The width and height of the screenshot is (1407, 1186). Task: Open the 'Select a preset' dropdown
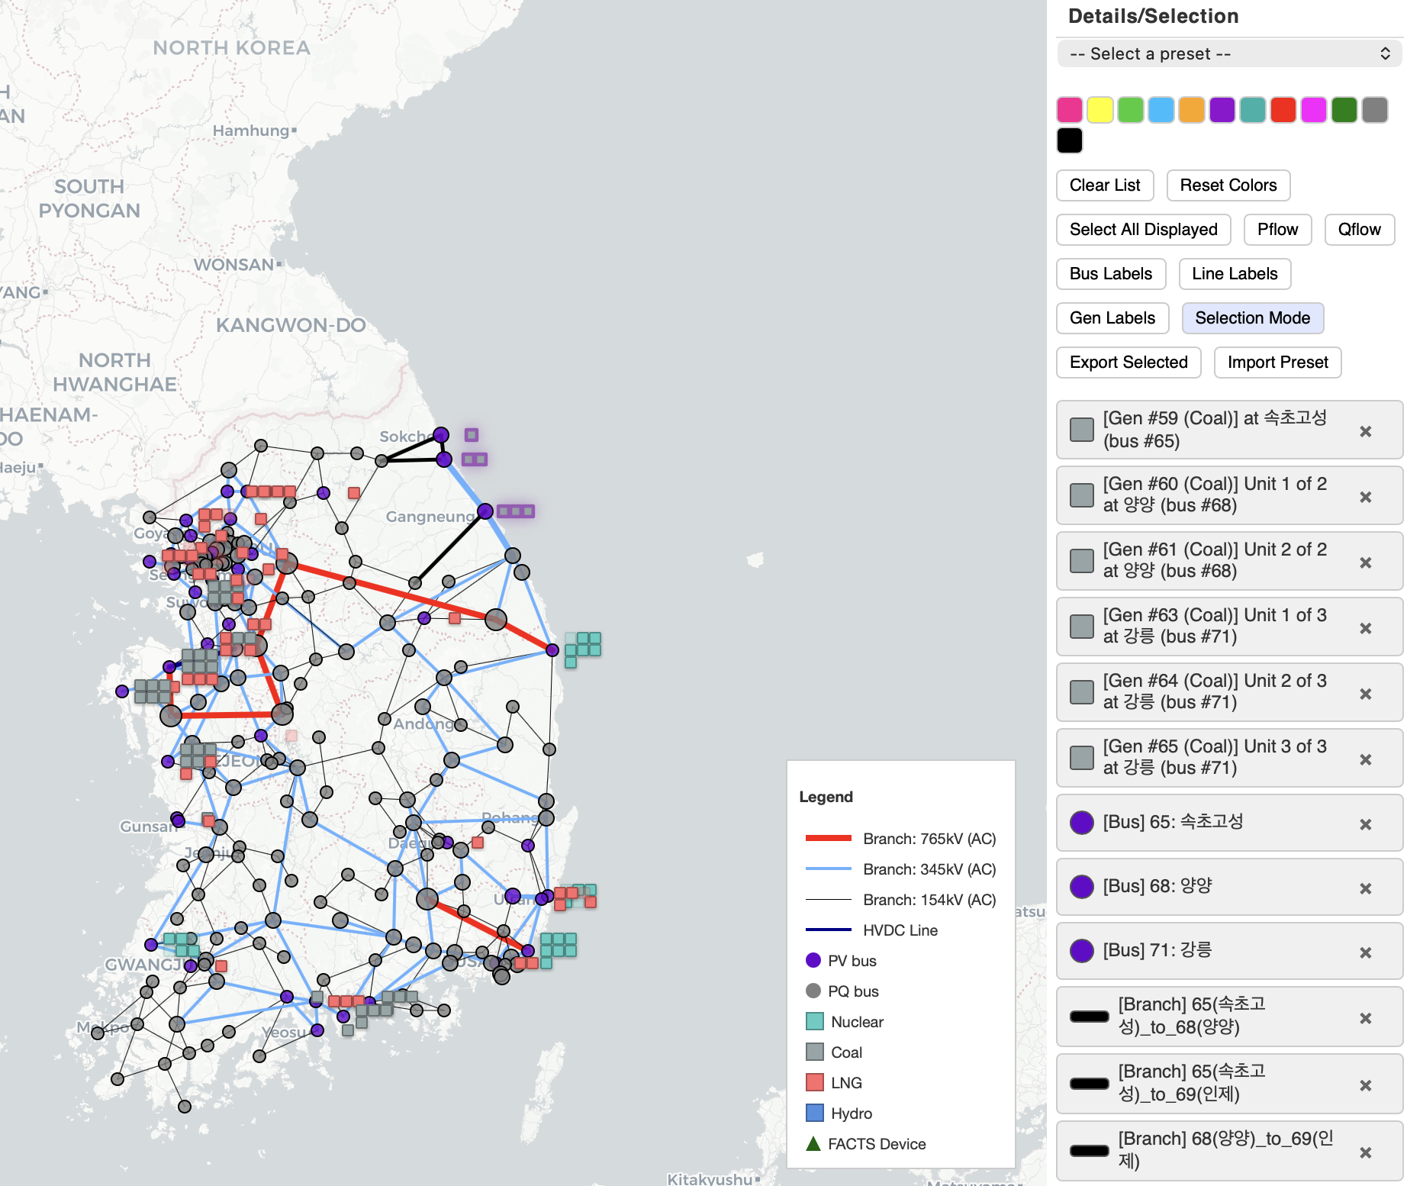[1228, 54]
